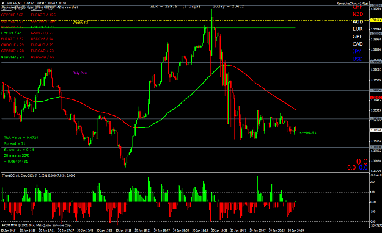Click the small red 0.0 readout
The width and height of the screenshot is (382, 233).
(351, 167)
